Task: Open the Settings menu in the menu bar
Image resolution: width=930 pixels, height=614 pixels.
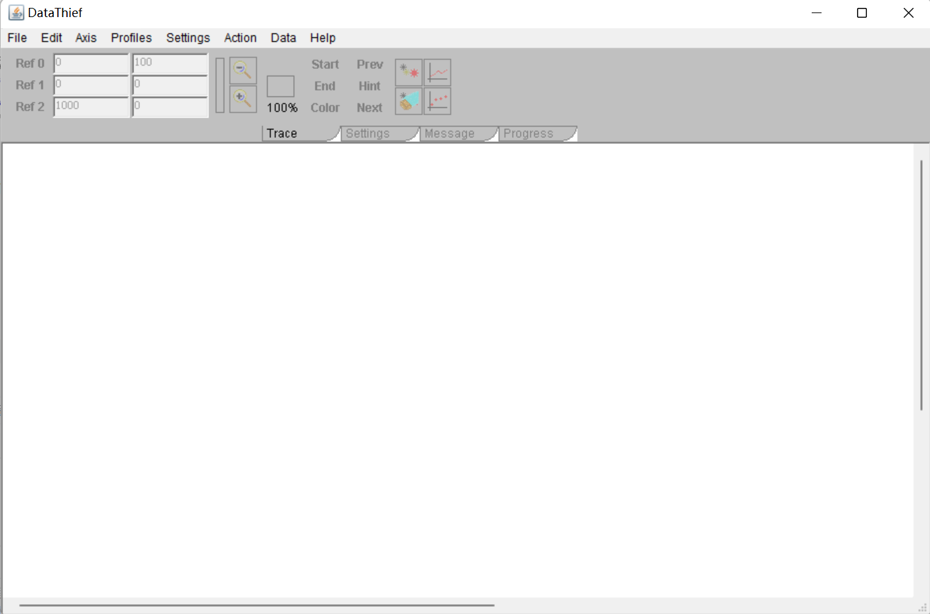Action: pos(188,37)
